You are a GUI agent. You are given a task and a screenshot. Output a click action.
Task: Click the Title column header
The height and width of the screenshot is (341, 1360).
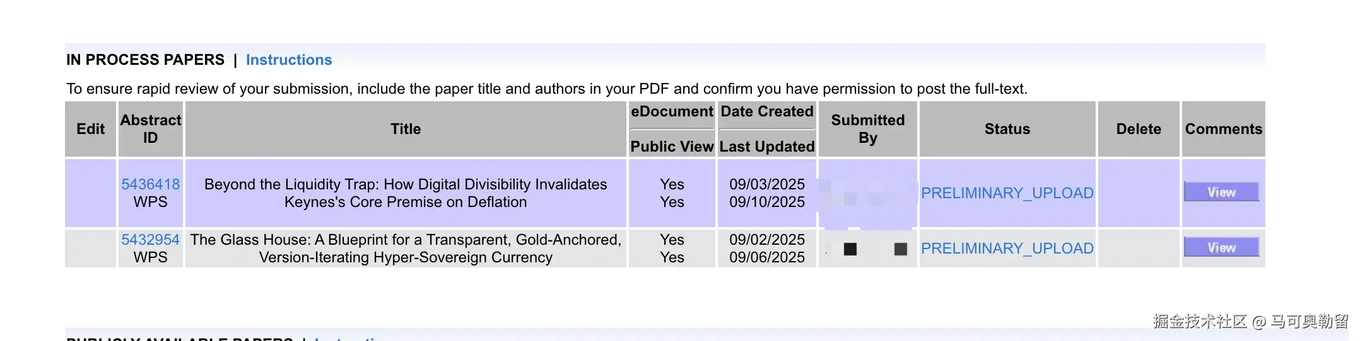[405, 129]
